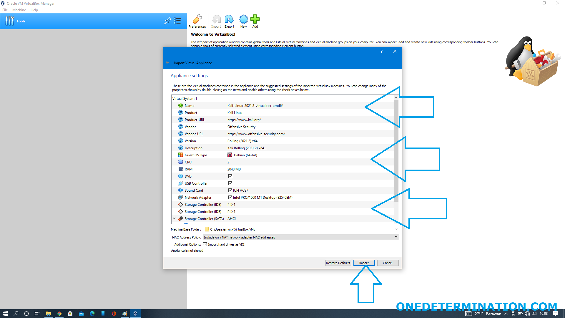Open the File menu

5,10
